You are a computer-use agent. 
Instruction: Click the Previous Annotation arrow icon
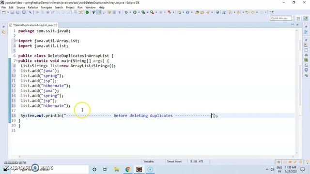[x=239, y=12]
